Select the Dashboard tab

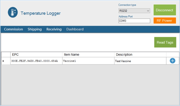pyautogui.click(x=75, y=29)
